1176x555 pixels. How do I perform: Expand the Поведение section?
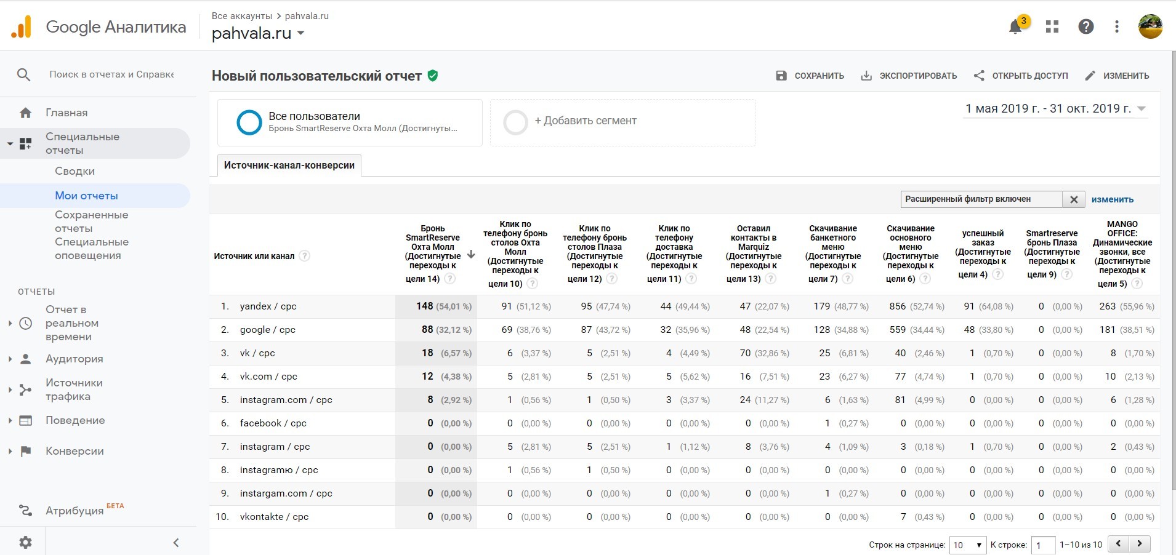click(x=10, y=420)
